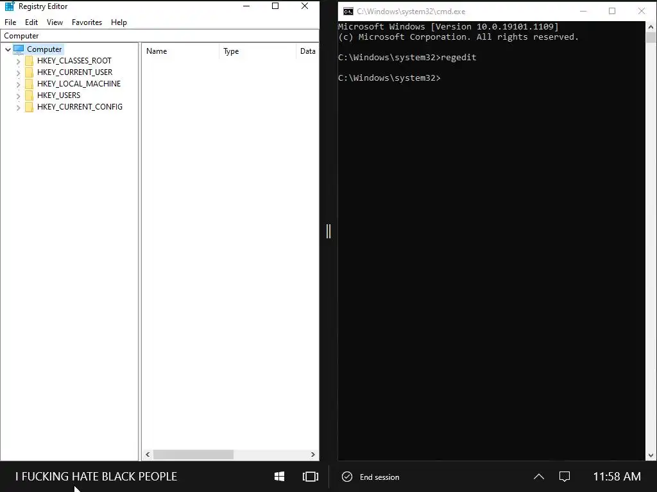Maximize the Registry Editor window
This screenshot has height=492, width=657.
point(275,6)
